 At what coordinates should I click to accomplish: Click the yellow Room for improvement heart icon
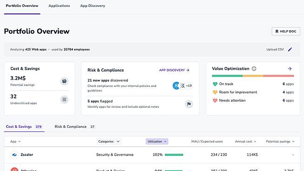point(215,92)
